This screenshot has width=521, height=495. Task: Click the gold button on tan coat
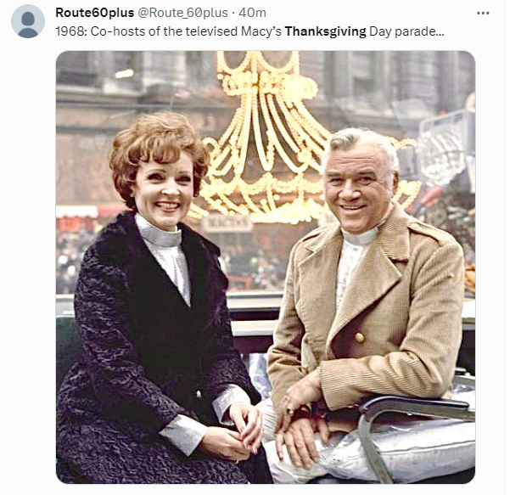pyautogui.click(x=359, y=337)
